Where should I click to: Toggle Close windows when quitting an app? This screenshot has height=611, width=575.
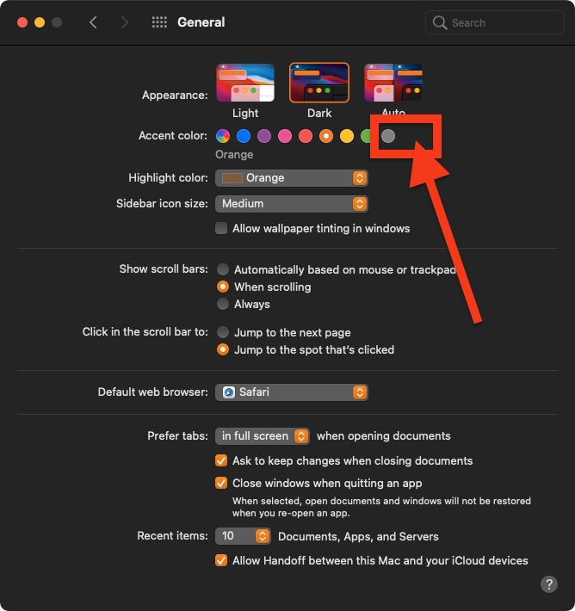click(221, 483)
